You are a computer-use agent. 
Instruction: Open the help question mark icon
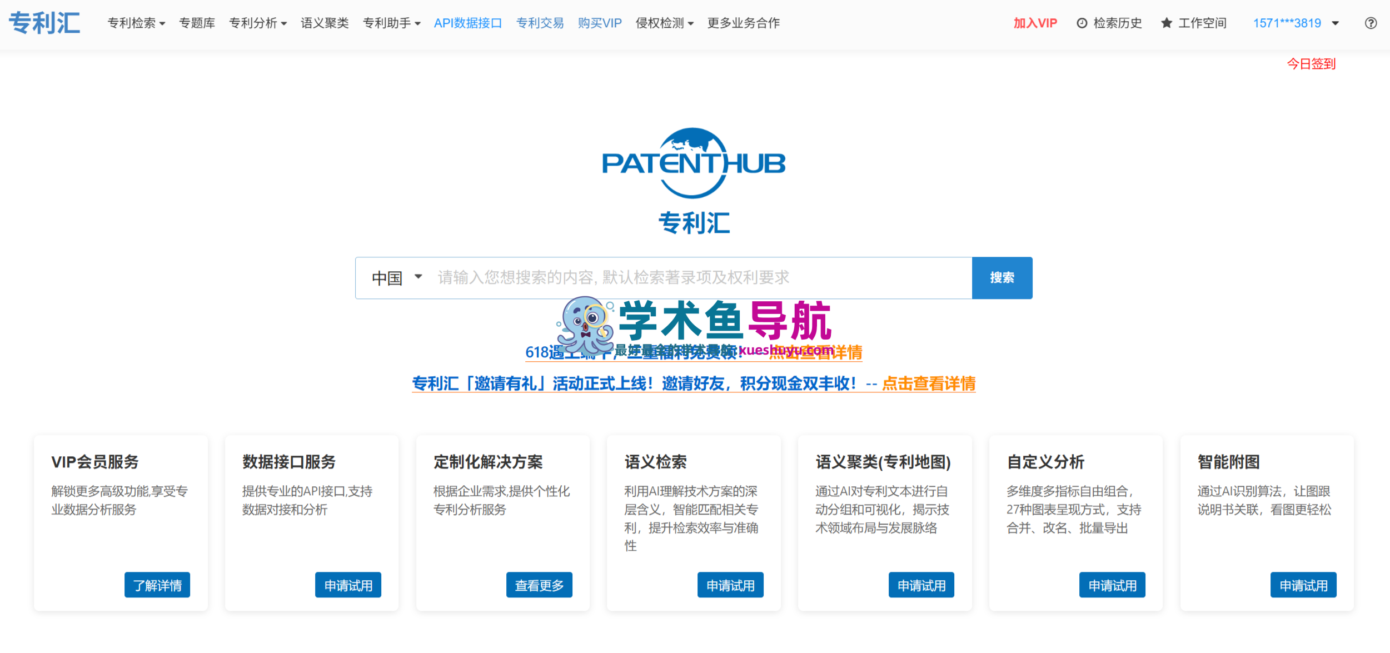[1371, 23]
